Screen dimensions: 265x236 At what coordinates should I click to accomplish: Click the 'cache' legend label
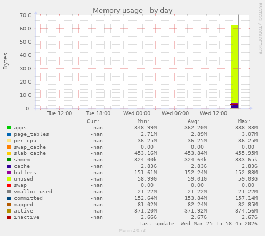(22, 166)
